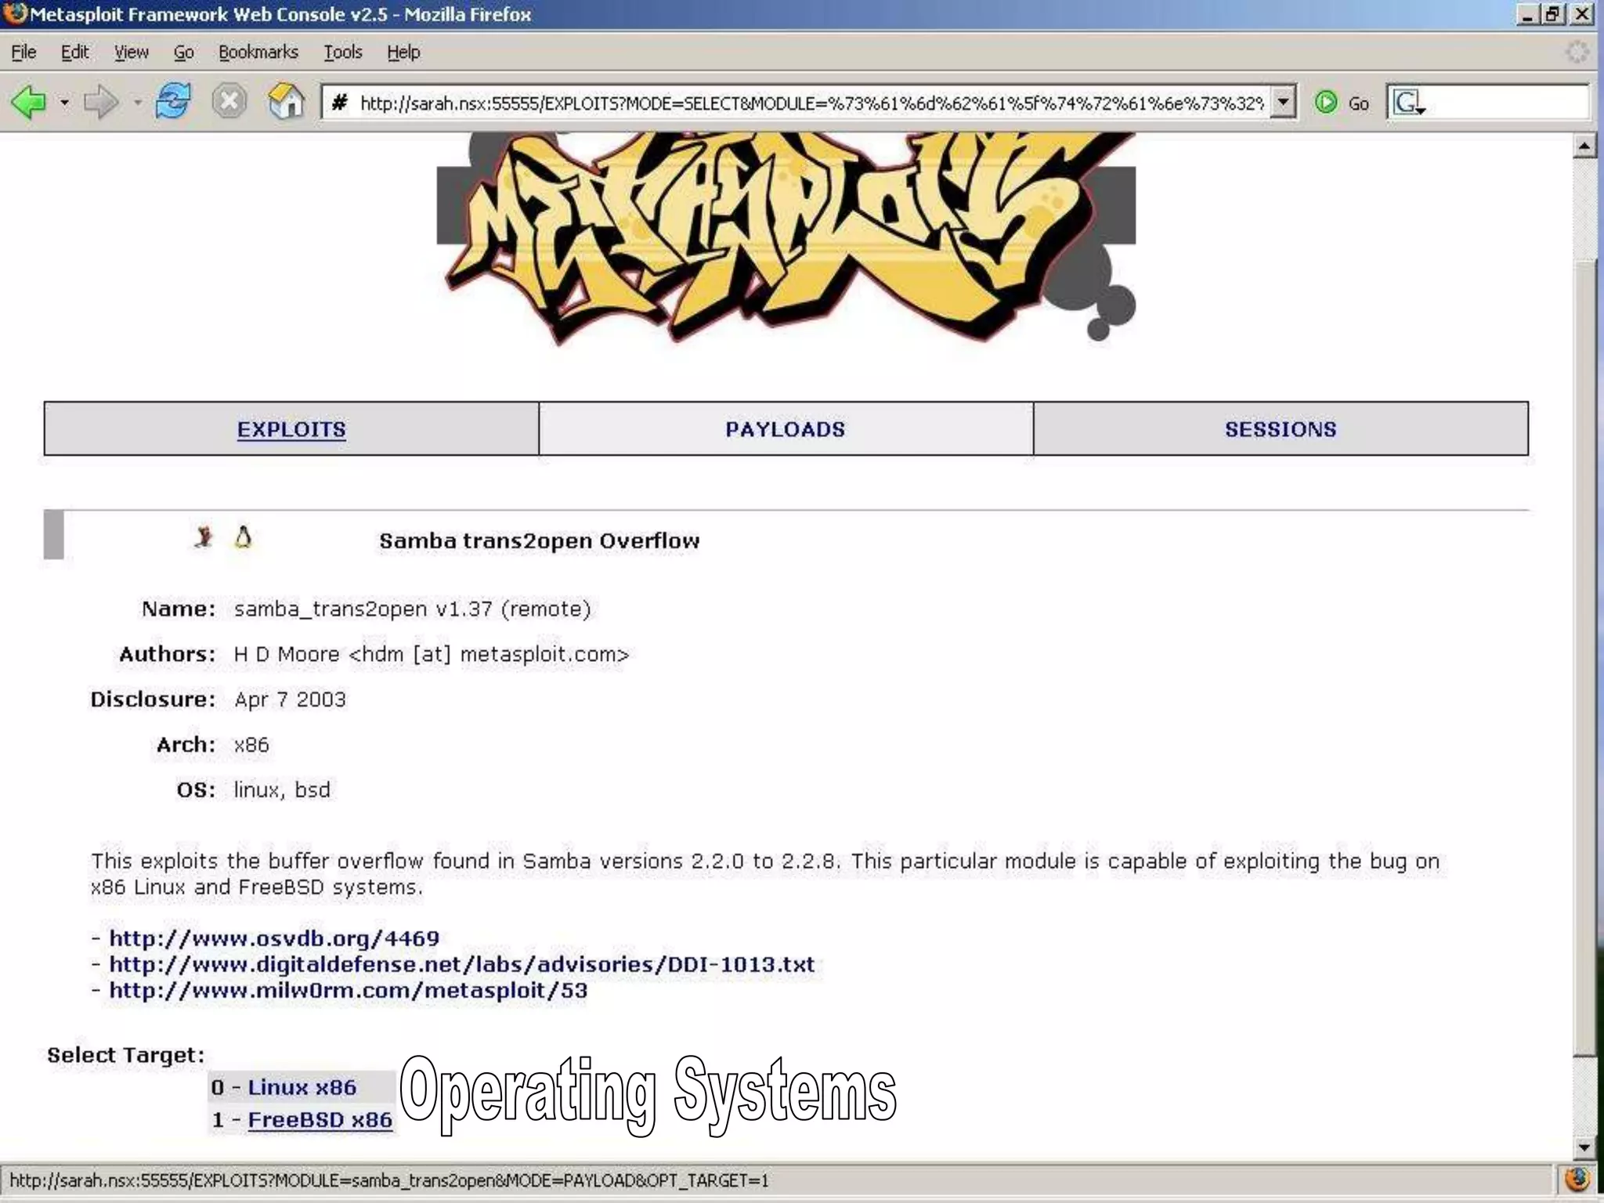Select target FreeBSD x86 link
Screen dimensions: 1604x1203
tap(320, 1120)
